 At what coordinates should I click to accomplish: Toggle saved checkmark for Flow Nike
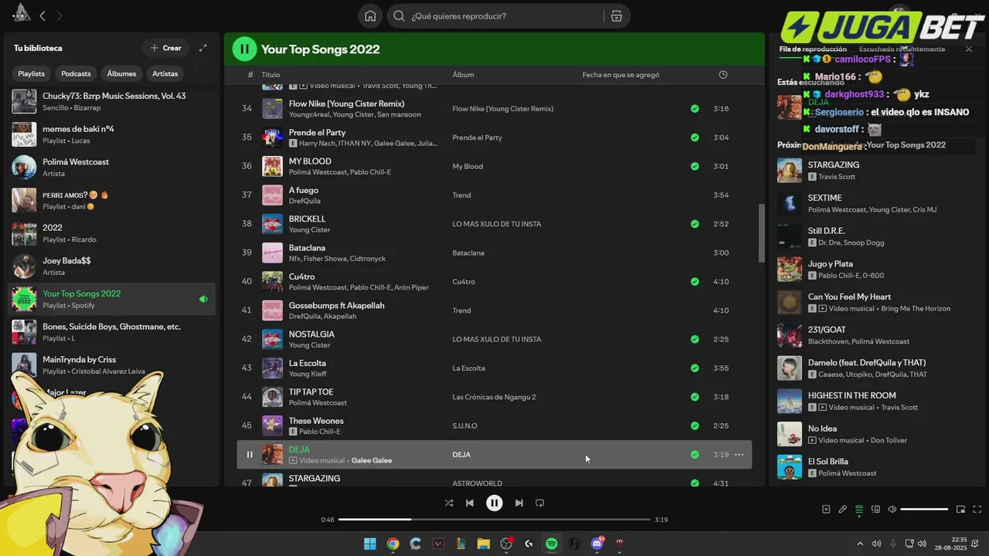[695, 109]
